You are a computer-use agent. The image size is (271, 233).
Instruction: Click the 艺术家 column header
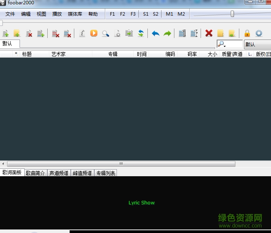pos(59,54)
